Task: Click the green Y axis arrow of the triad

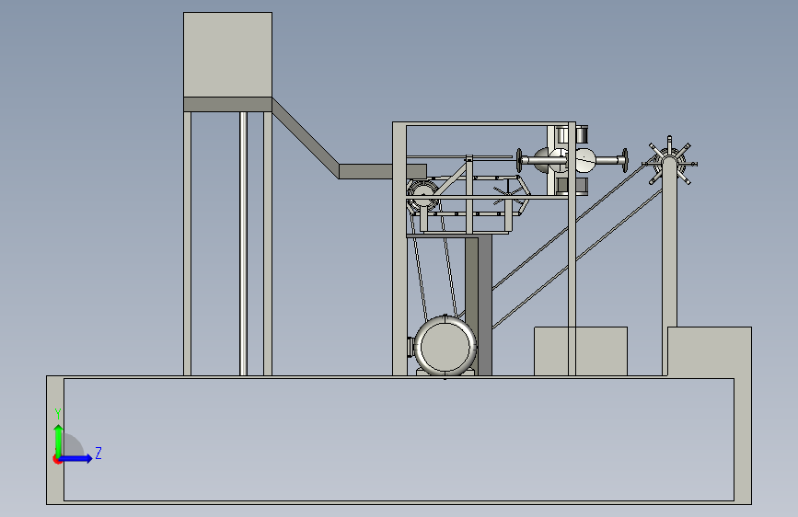Action: pyautogui.click(x=59, y=440)
